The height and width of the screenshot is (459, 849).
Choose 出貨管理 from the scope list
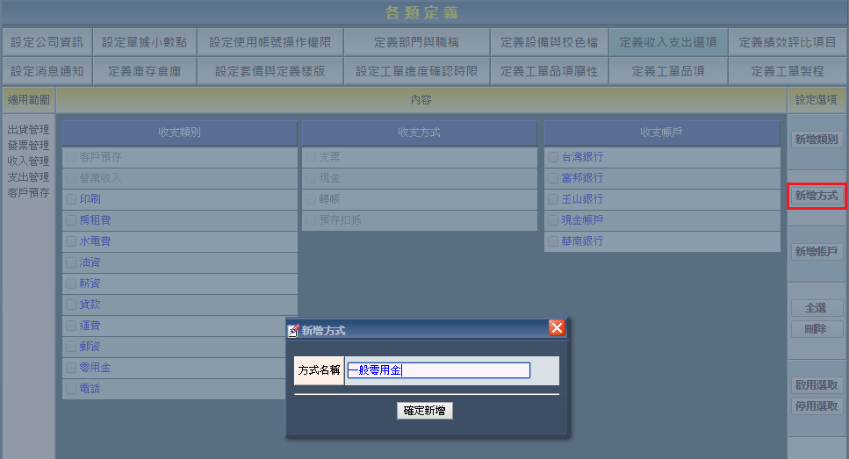[x=28, y=130]
